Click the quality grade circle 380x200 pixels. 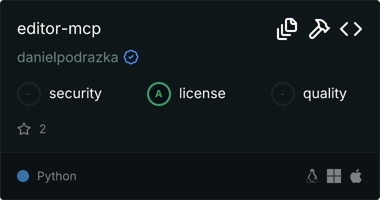[x=283, y=93]
